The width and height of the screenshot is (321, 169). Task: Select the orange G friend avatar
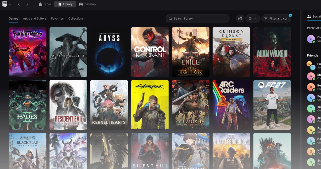(x=311, y=152)
